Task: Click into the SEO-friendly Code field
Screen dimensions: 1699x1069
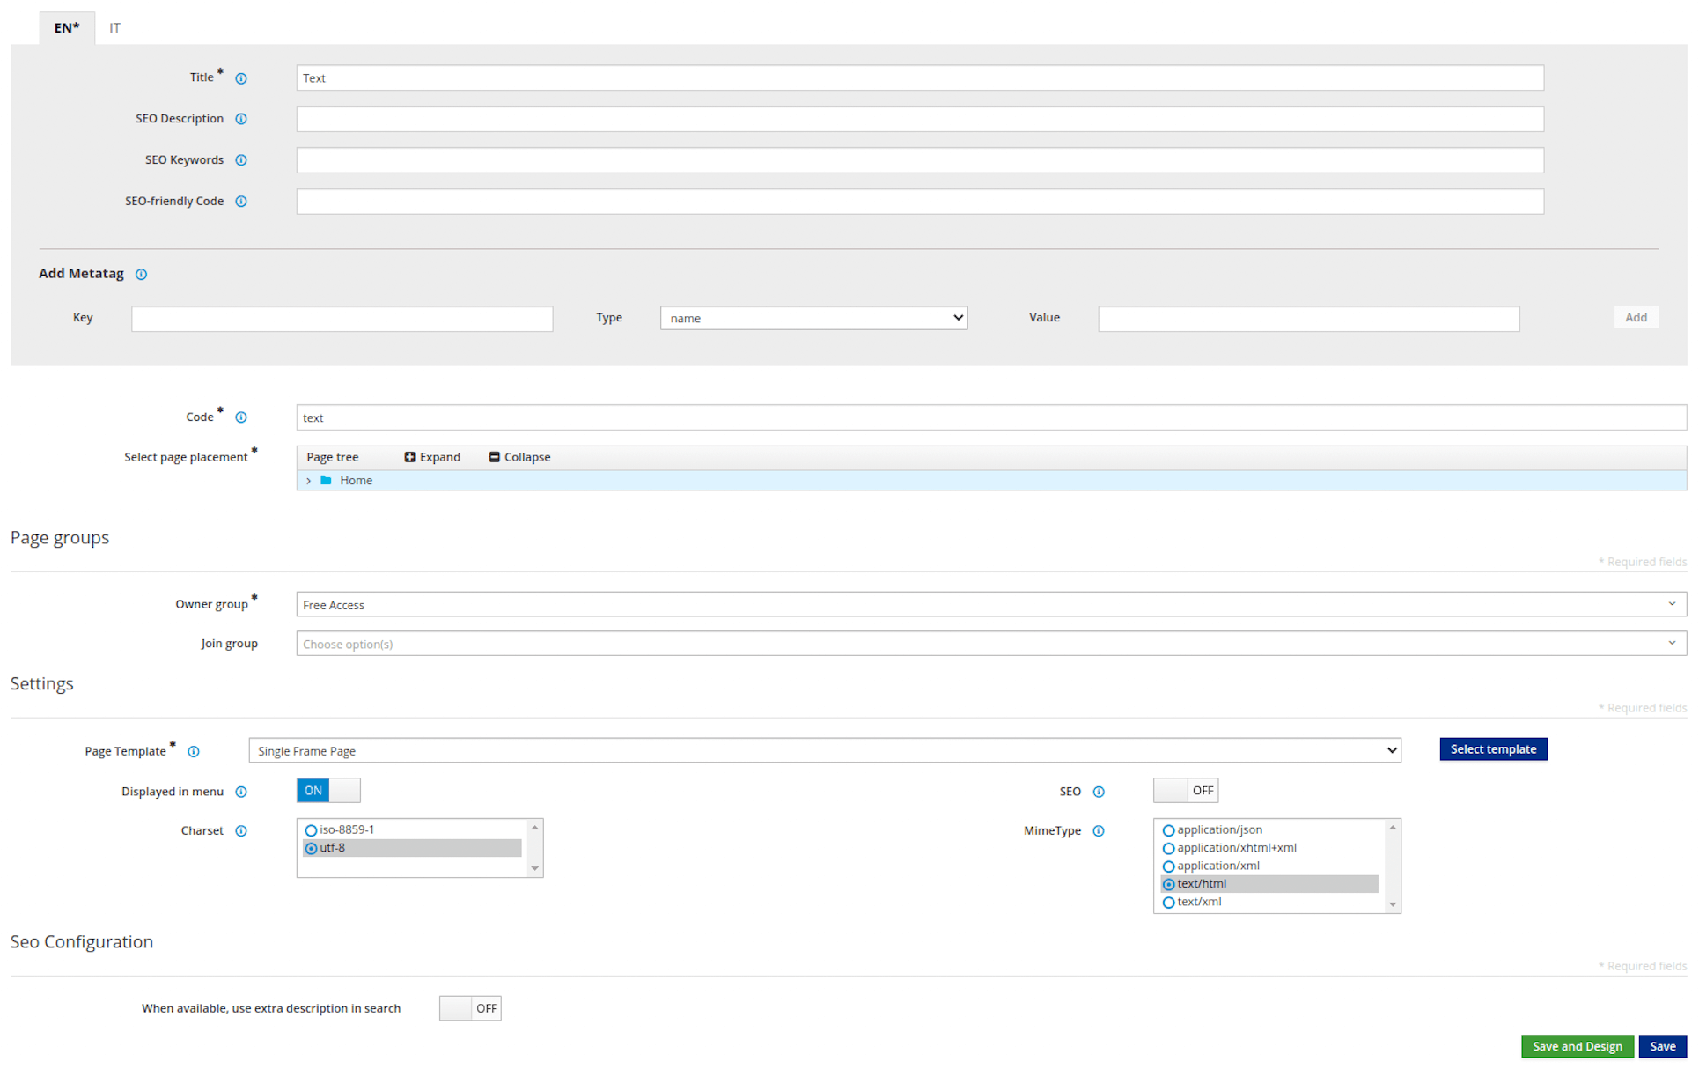Action: point(919,202)
